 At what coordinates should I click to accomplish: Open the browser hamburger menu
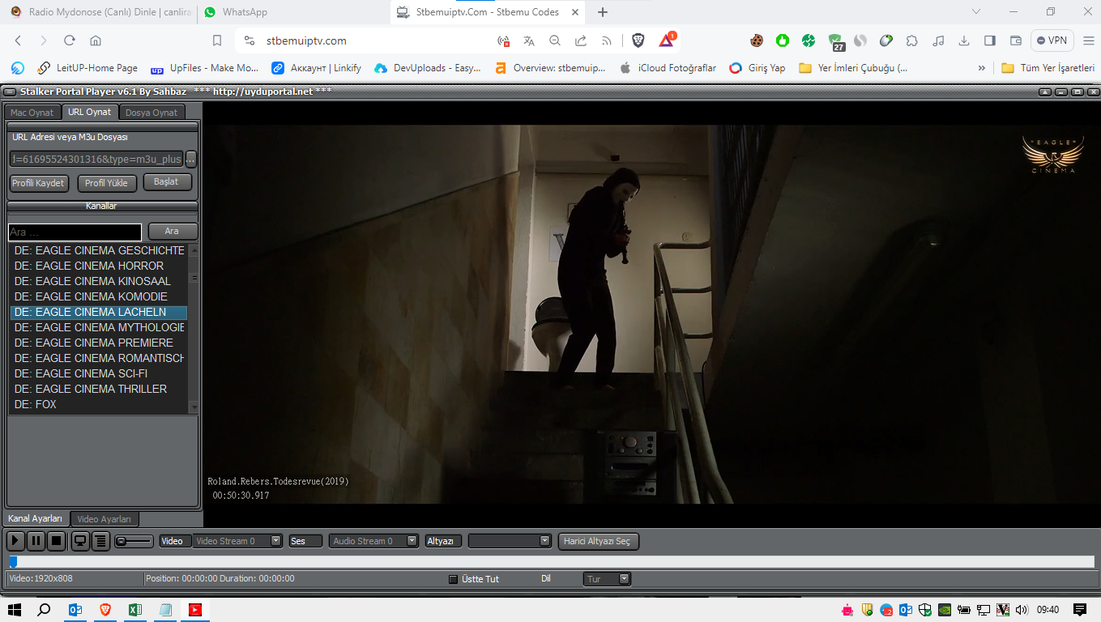[x=1088, y=40]
